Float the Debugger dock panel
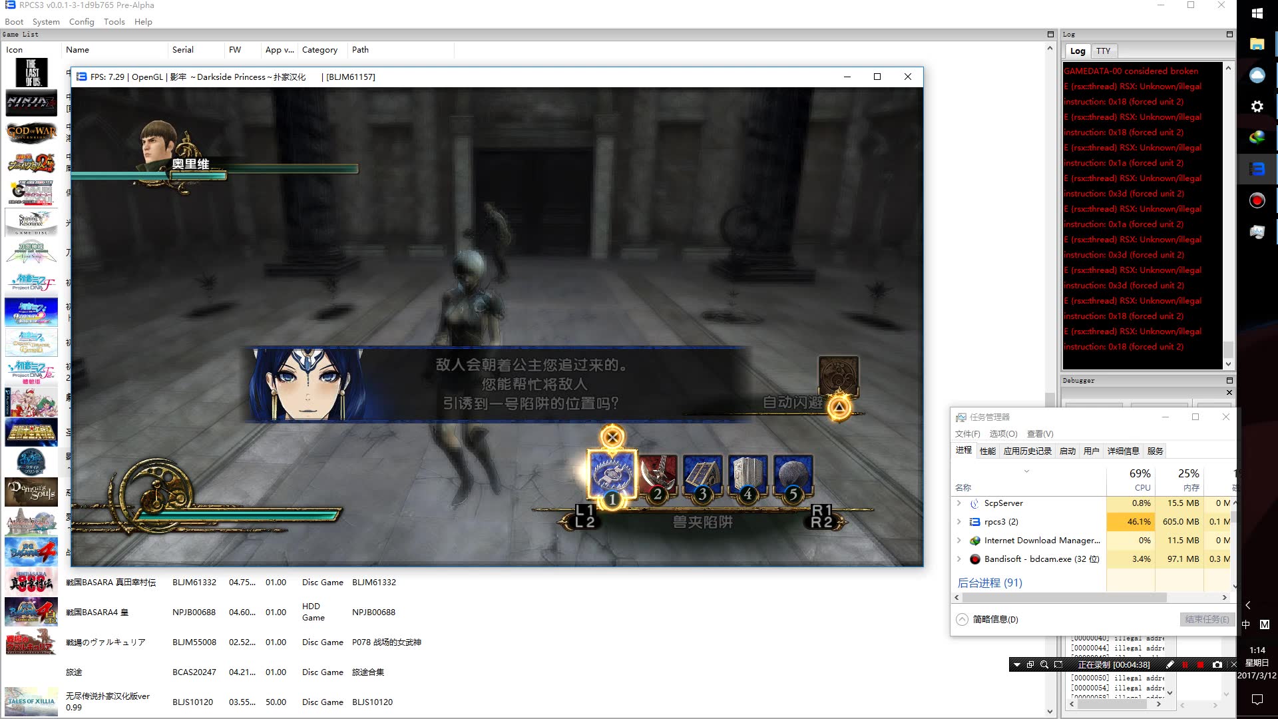Screen dimensions: 1278x719 point(1229,380)
